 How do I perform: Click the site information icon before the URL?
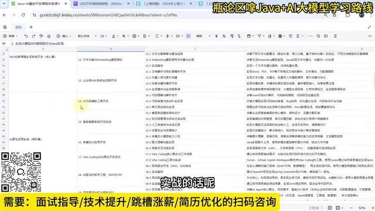click(x=35, y=15)
